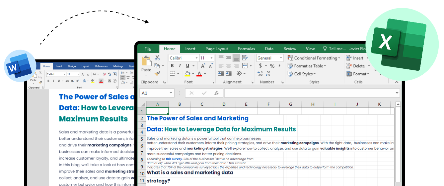Expand the Name Box A1 dropdown arrow

[171, 93]
